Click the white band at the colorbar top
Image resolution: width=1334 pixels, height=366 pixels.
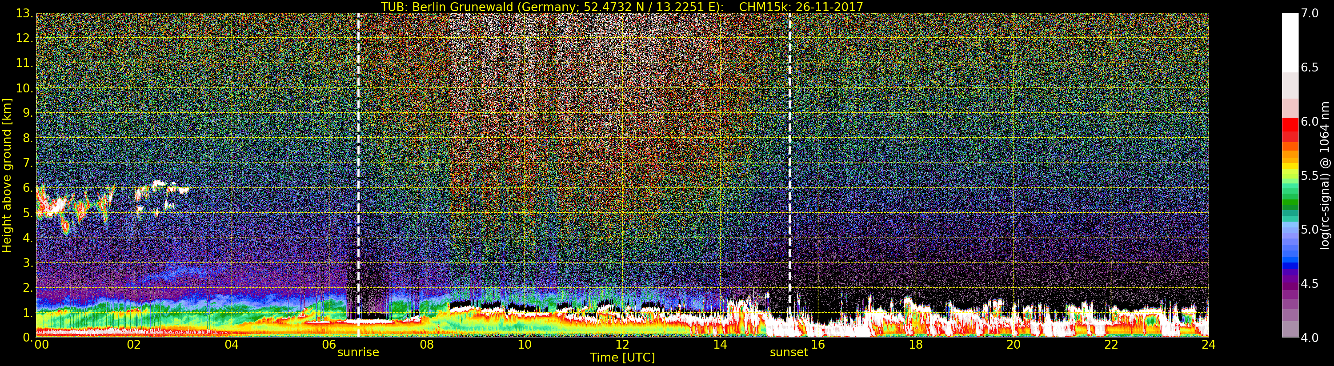pyautogui.click(x=1290, y=43)
